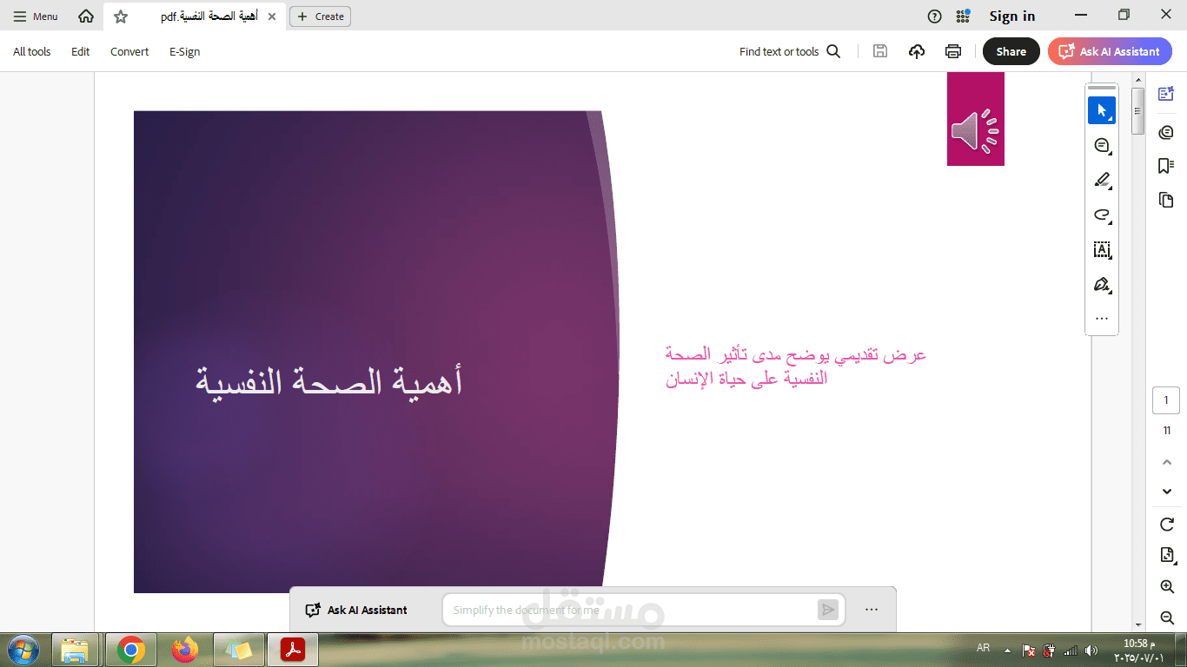Go to the Home icon
The image size is (1187, 667).
click(x=86, y=17)
